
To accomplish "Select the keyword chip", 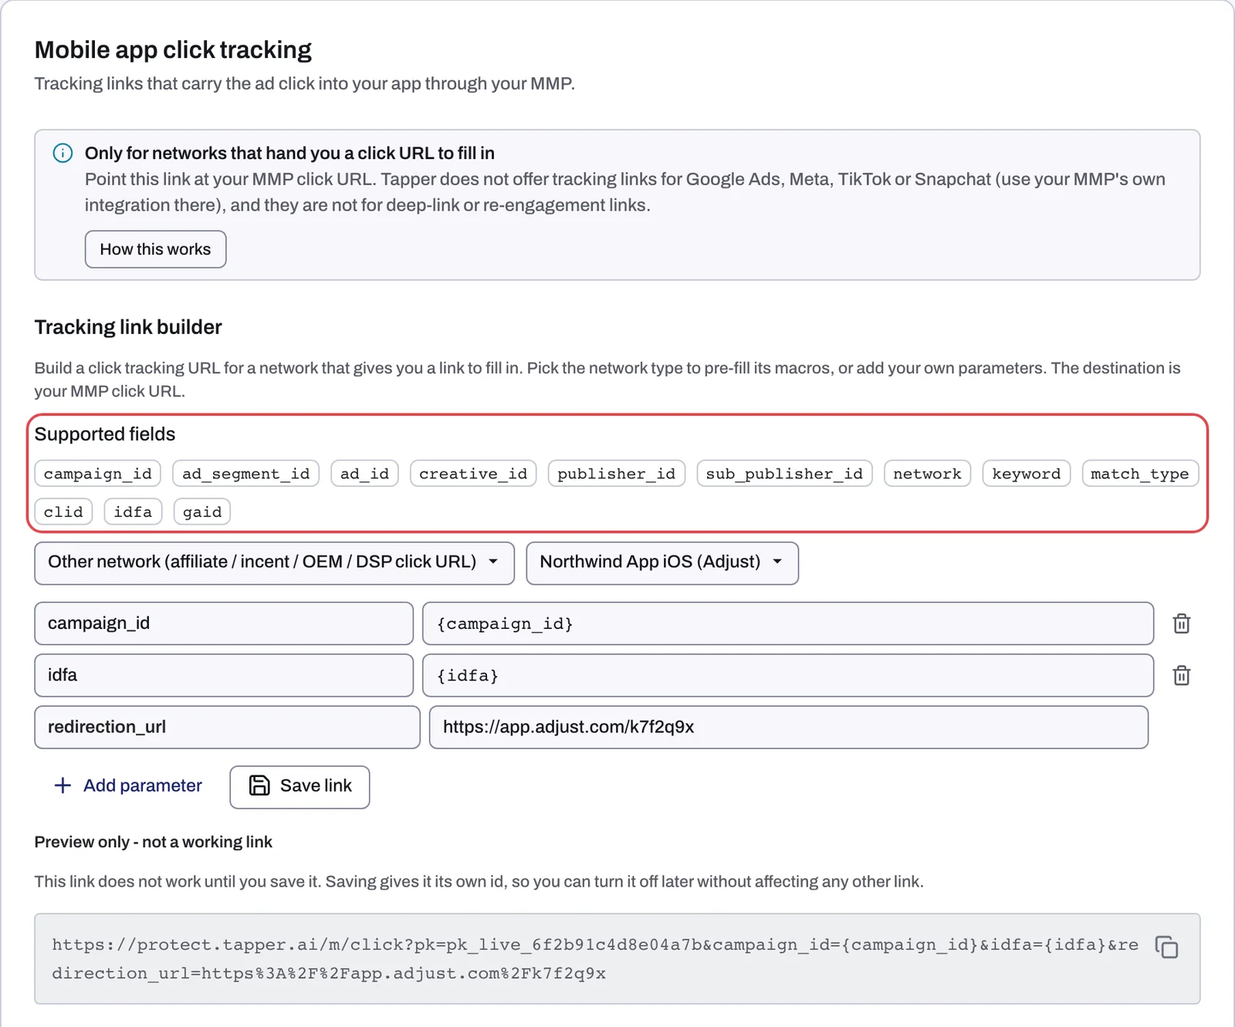I will [1026, 474].
